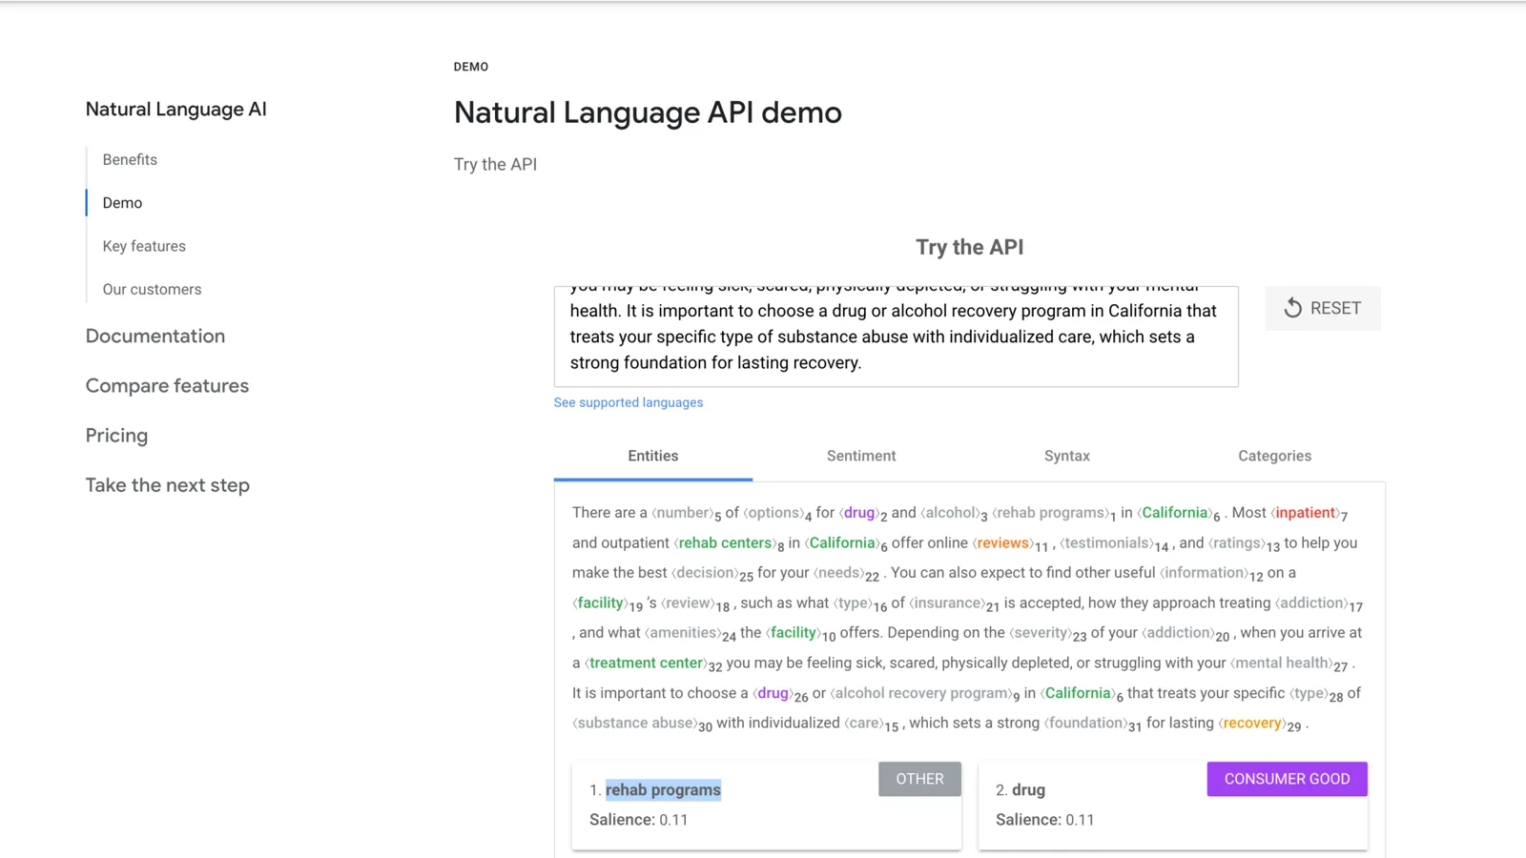Click the CONSUMER GOOD label on drug card
This screenshot has width=1526, height=858.
coord(1287,779)
